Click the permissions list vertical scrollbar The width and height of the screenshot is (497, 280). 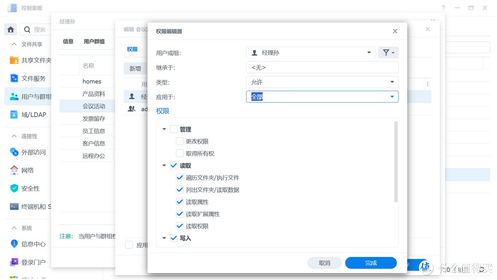(x=396, y=162)
